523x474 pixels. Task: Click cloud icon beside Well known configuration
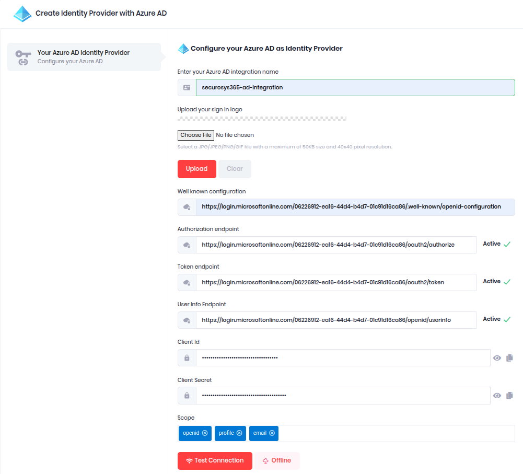187,207
